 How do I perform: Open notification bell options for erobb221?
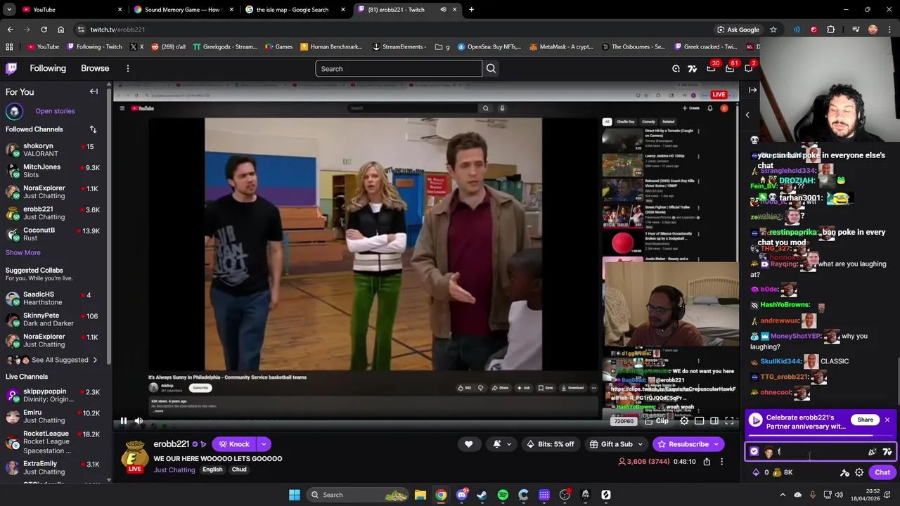point(502,444)
